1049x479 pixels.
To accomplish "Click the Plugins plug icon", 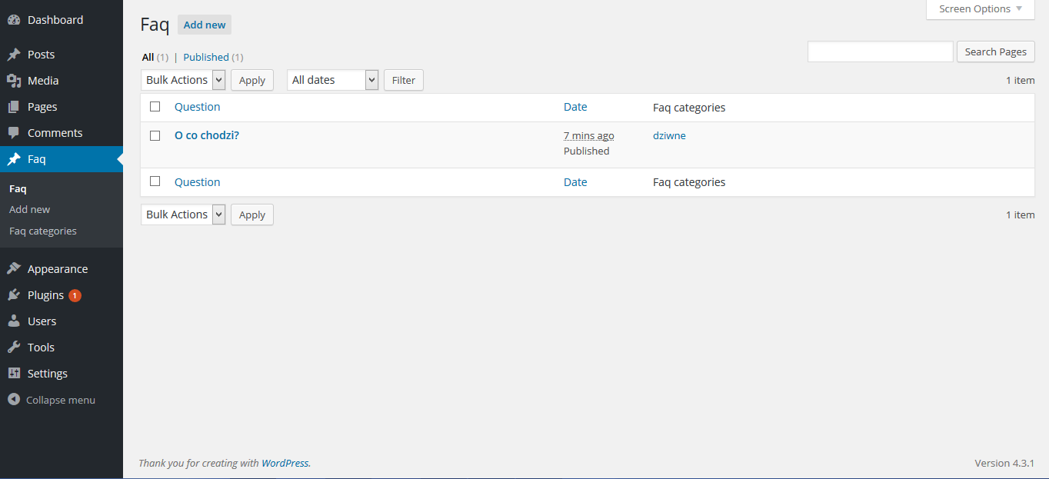I will click(14, 295).
